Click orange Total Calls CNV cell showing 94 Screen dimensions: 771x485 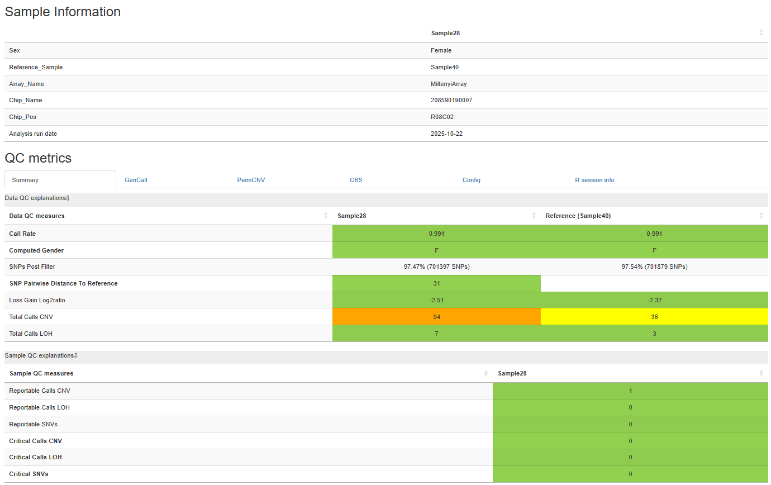click(436, 317)
